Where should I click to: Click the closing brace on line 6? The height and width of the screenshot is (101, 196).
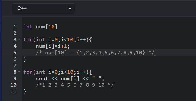point(25,59)
